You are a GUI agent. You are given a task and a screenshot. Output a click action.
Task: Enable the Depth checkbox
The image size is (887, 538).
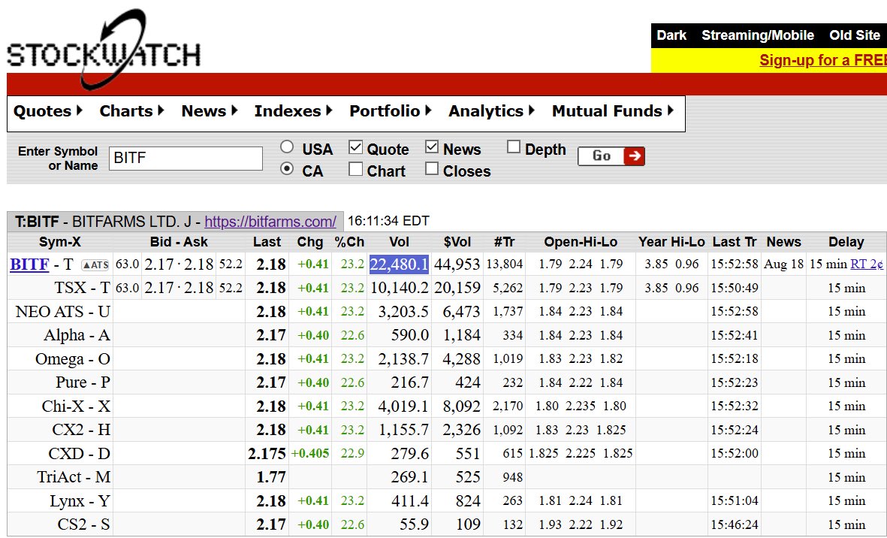513,147
